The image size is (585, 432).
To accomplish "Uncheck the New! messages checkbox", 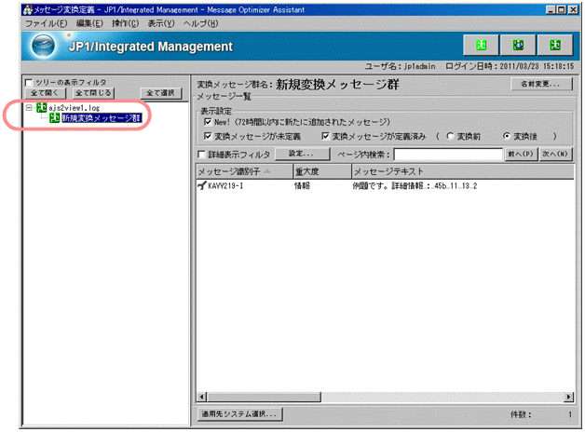I will point(208,122).
